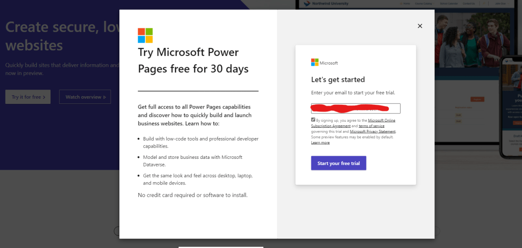Click the Learn more link
The width and height of the screenshot is (522, 248).
point(320,143)
